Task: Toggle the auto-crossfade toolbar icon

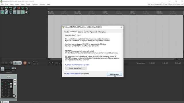Action: point(2,12)
